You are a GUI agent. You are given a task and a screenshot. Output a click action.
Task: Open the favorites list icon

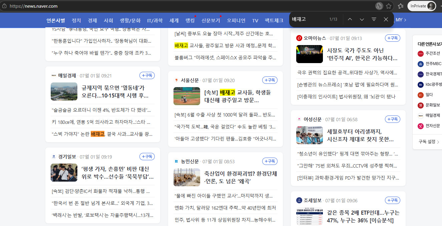(x=401, y=6)
